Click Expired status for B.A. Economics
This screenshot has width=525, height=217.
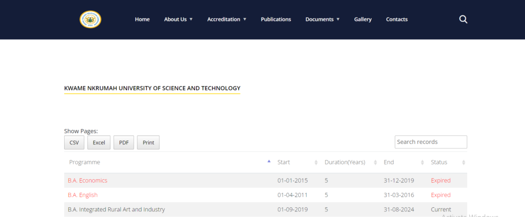click(x=440, y=181)
